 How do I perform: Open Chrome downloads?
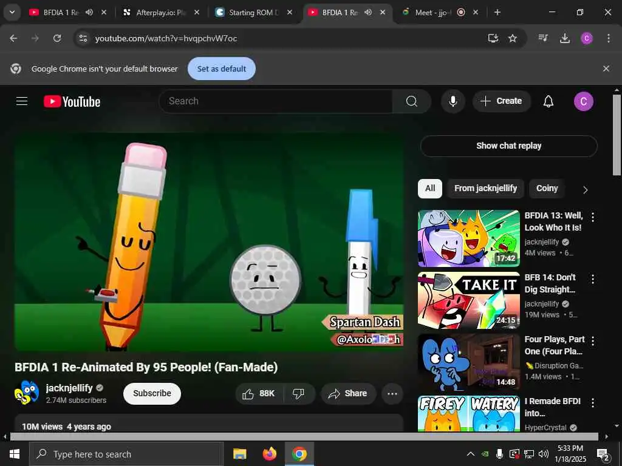coord(564,38)
